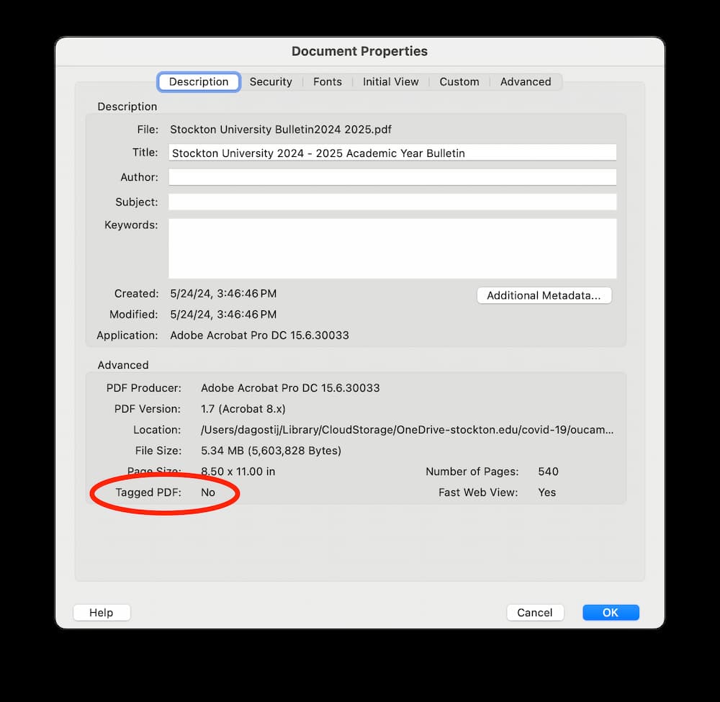
Task: Click the Tagged PDF value No
Action: click(x=208, y=492)
